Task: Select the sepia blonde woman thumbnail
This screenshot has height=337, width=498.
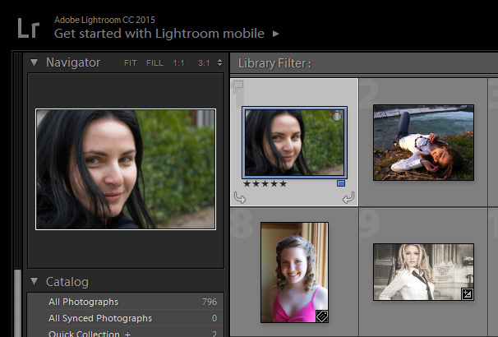Action: coord(423,272)
